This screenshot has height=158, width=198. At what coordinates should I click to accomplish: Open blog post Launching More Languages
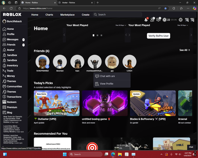(x=13, y=129)
